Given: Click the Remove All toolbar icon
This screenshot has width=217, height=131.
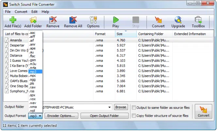Looking at the screenshot, I should (x=73, y=22).
